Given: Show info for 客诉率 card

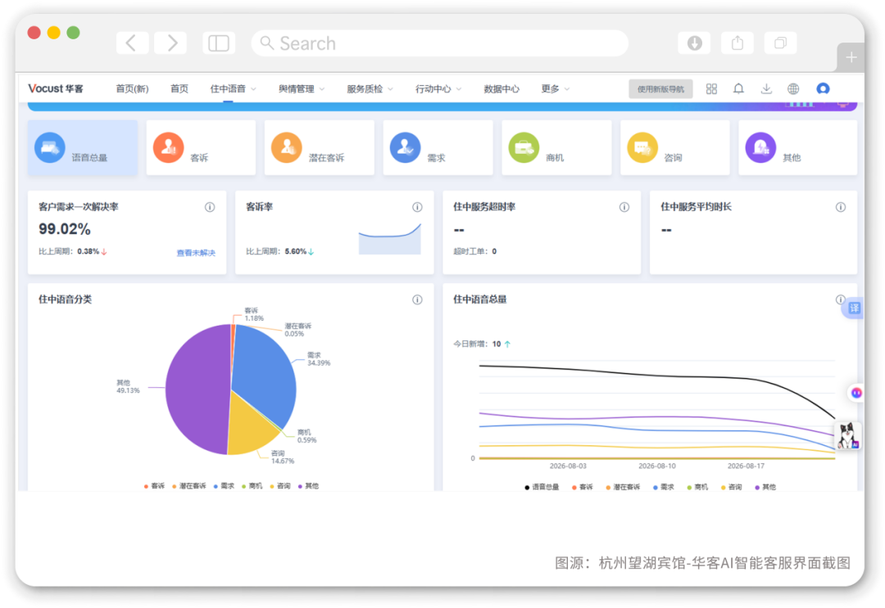Looking at the screenshot, I should 417,207.
